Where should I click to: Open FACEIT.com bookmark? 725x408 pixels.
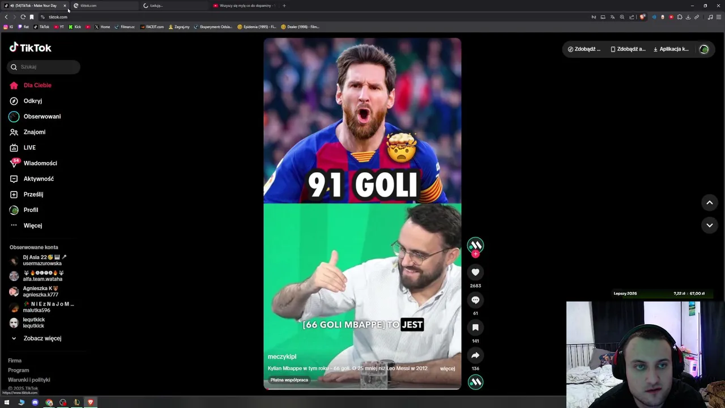tap(152, 27)
